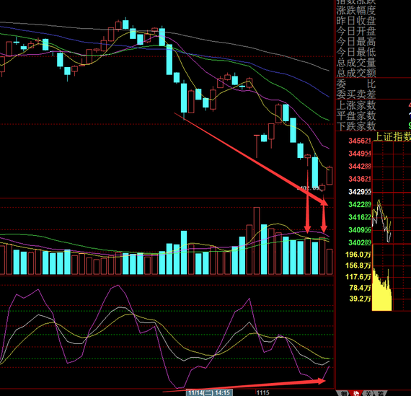The width and height of the screenshot is (411, 396).
Task: Click the 196.0万 volume scale label
Action: click(358, 255)
